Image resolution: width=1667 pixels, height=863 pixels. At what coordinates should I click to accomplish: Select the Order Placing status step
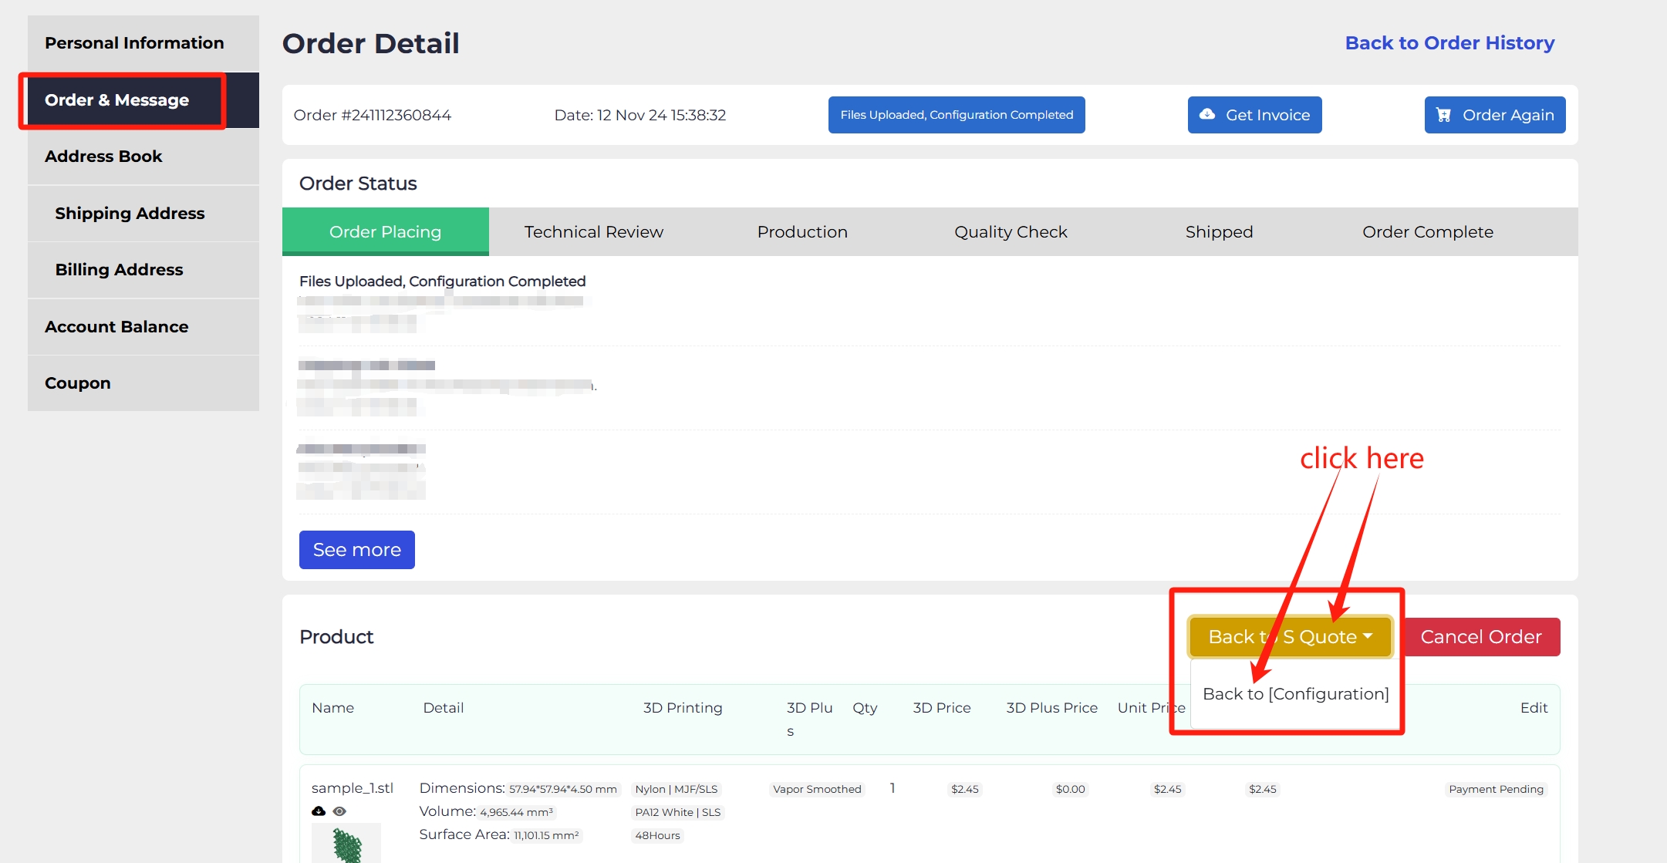[x=385, y=232]
